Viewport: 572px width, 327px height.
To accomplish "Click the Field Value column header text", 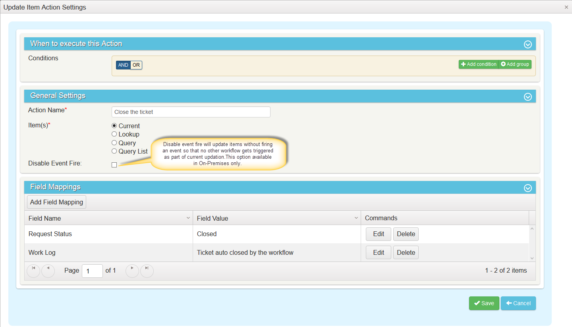I will point(213,218).
